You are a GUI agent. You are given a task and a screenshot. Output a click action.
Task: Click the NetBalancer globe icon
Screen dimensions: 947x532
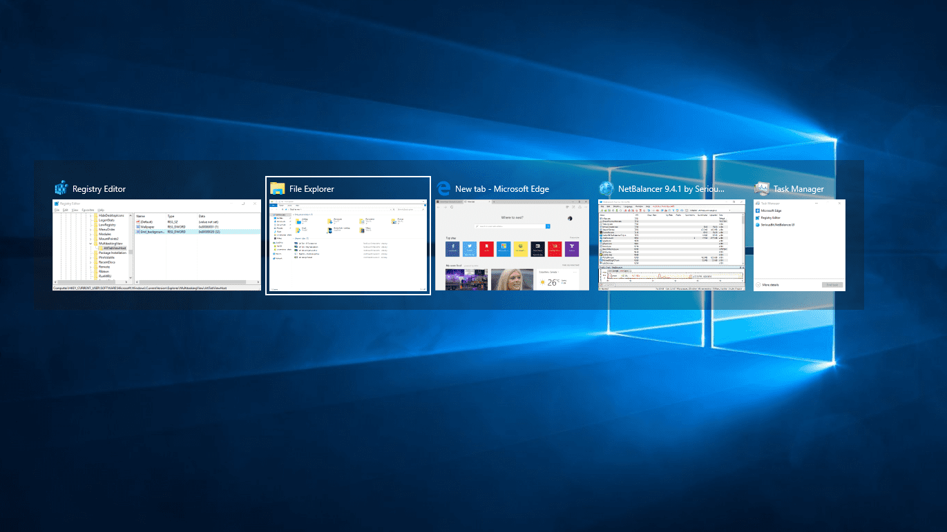(606, 188)
